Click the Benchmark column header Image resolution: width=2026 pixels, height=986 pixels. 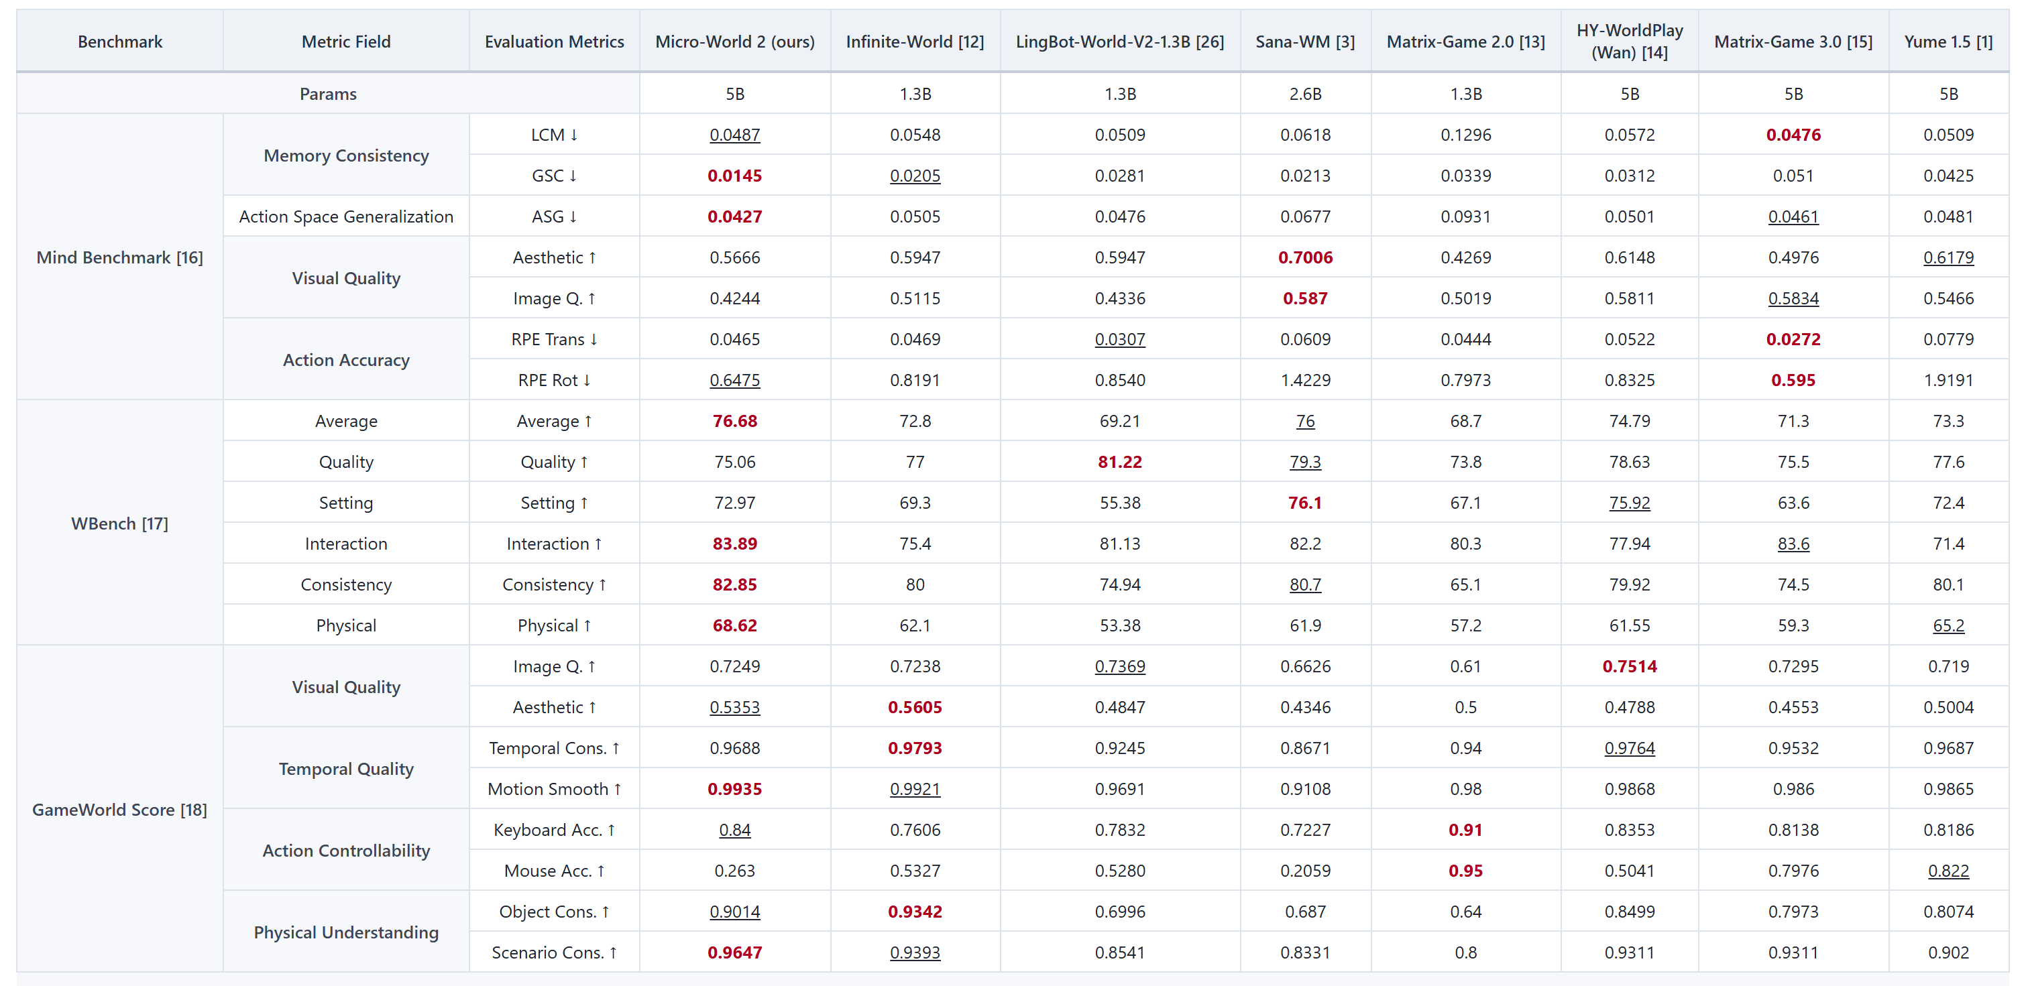(119, 42)
